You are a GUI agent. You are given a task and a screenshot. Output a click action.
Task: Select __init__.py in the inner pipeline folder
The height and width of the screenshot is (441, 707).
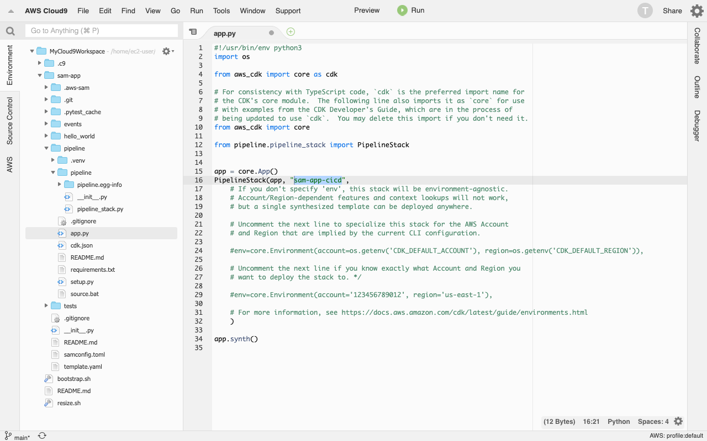pos(92,197)
